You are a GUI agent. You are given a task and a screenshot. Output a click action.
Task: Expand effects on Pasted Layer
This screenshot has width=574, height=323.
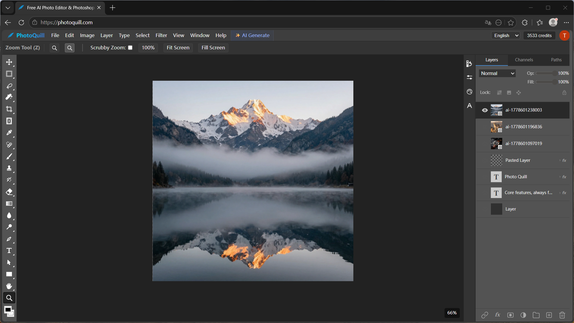(x=560, y=160)
